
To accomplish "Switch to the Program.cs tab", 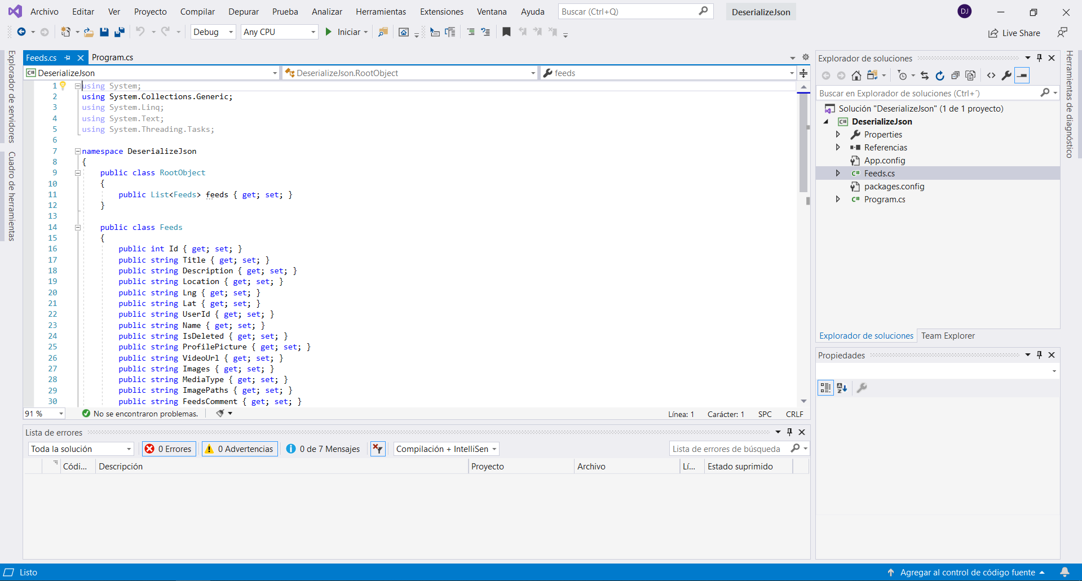I will 112,57.
